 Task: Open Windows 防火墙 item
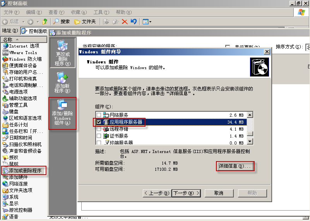22,59
